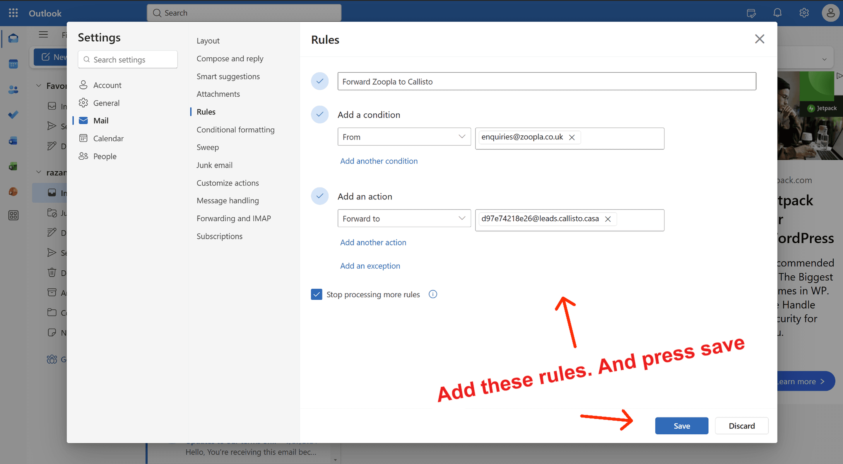Image resolution: width=843 pixels, height=464 pixels.
Task: Collapse the Favorites folder group
Action: click(39, 86)
